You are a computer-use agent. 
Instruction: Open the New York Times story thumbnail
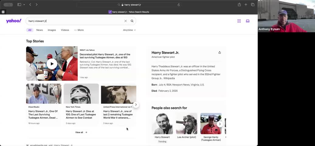81,94
